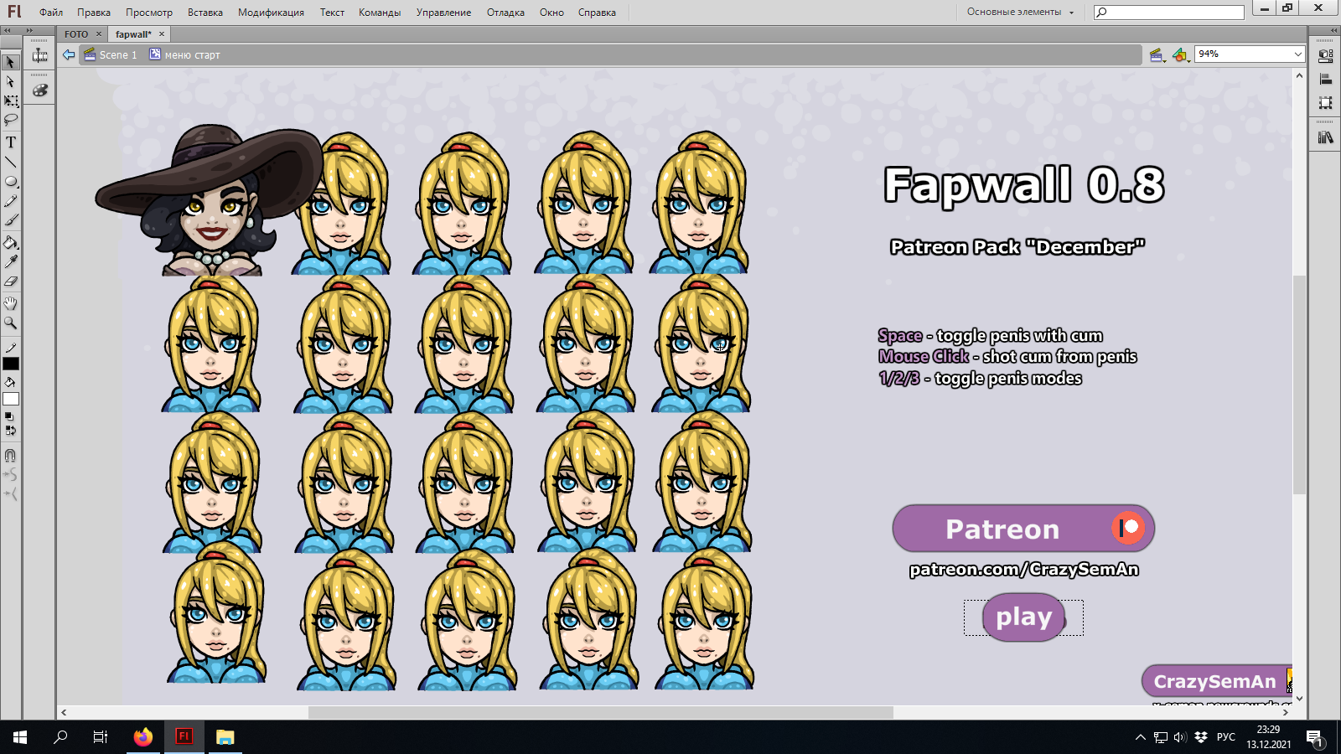The width and height of the screenshot is (1341, 754).
Task: Open the Timeline panel icon
Action: pos(39,55)
